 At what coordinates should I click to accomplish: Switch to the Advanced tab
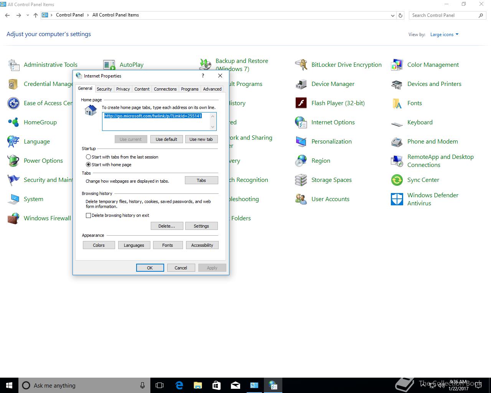(x=212, y=89)
